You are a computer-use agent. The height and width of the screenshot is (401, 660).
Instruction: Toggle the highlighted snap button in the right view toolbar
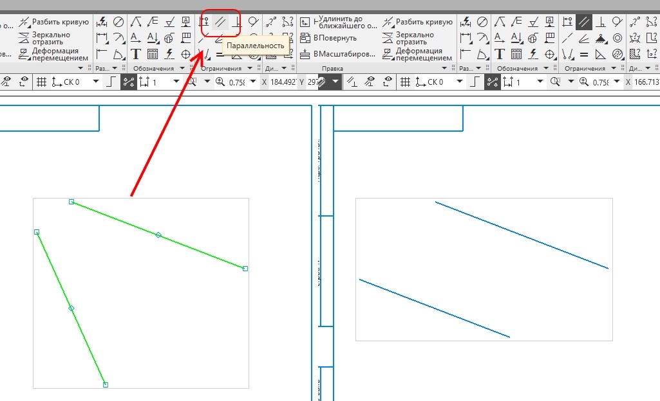point(492,82)
